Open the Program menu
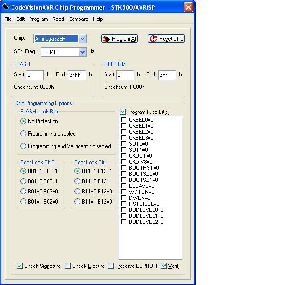The width and height of the screenshot is (296, 285). coord(38,19)
